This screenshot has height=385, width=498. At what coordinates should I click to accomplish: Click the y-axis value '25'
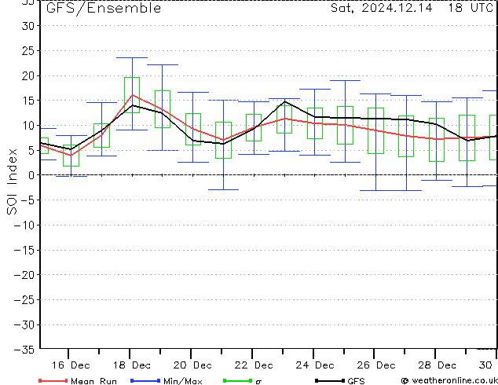(28, 50)
